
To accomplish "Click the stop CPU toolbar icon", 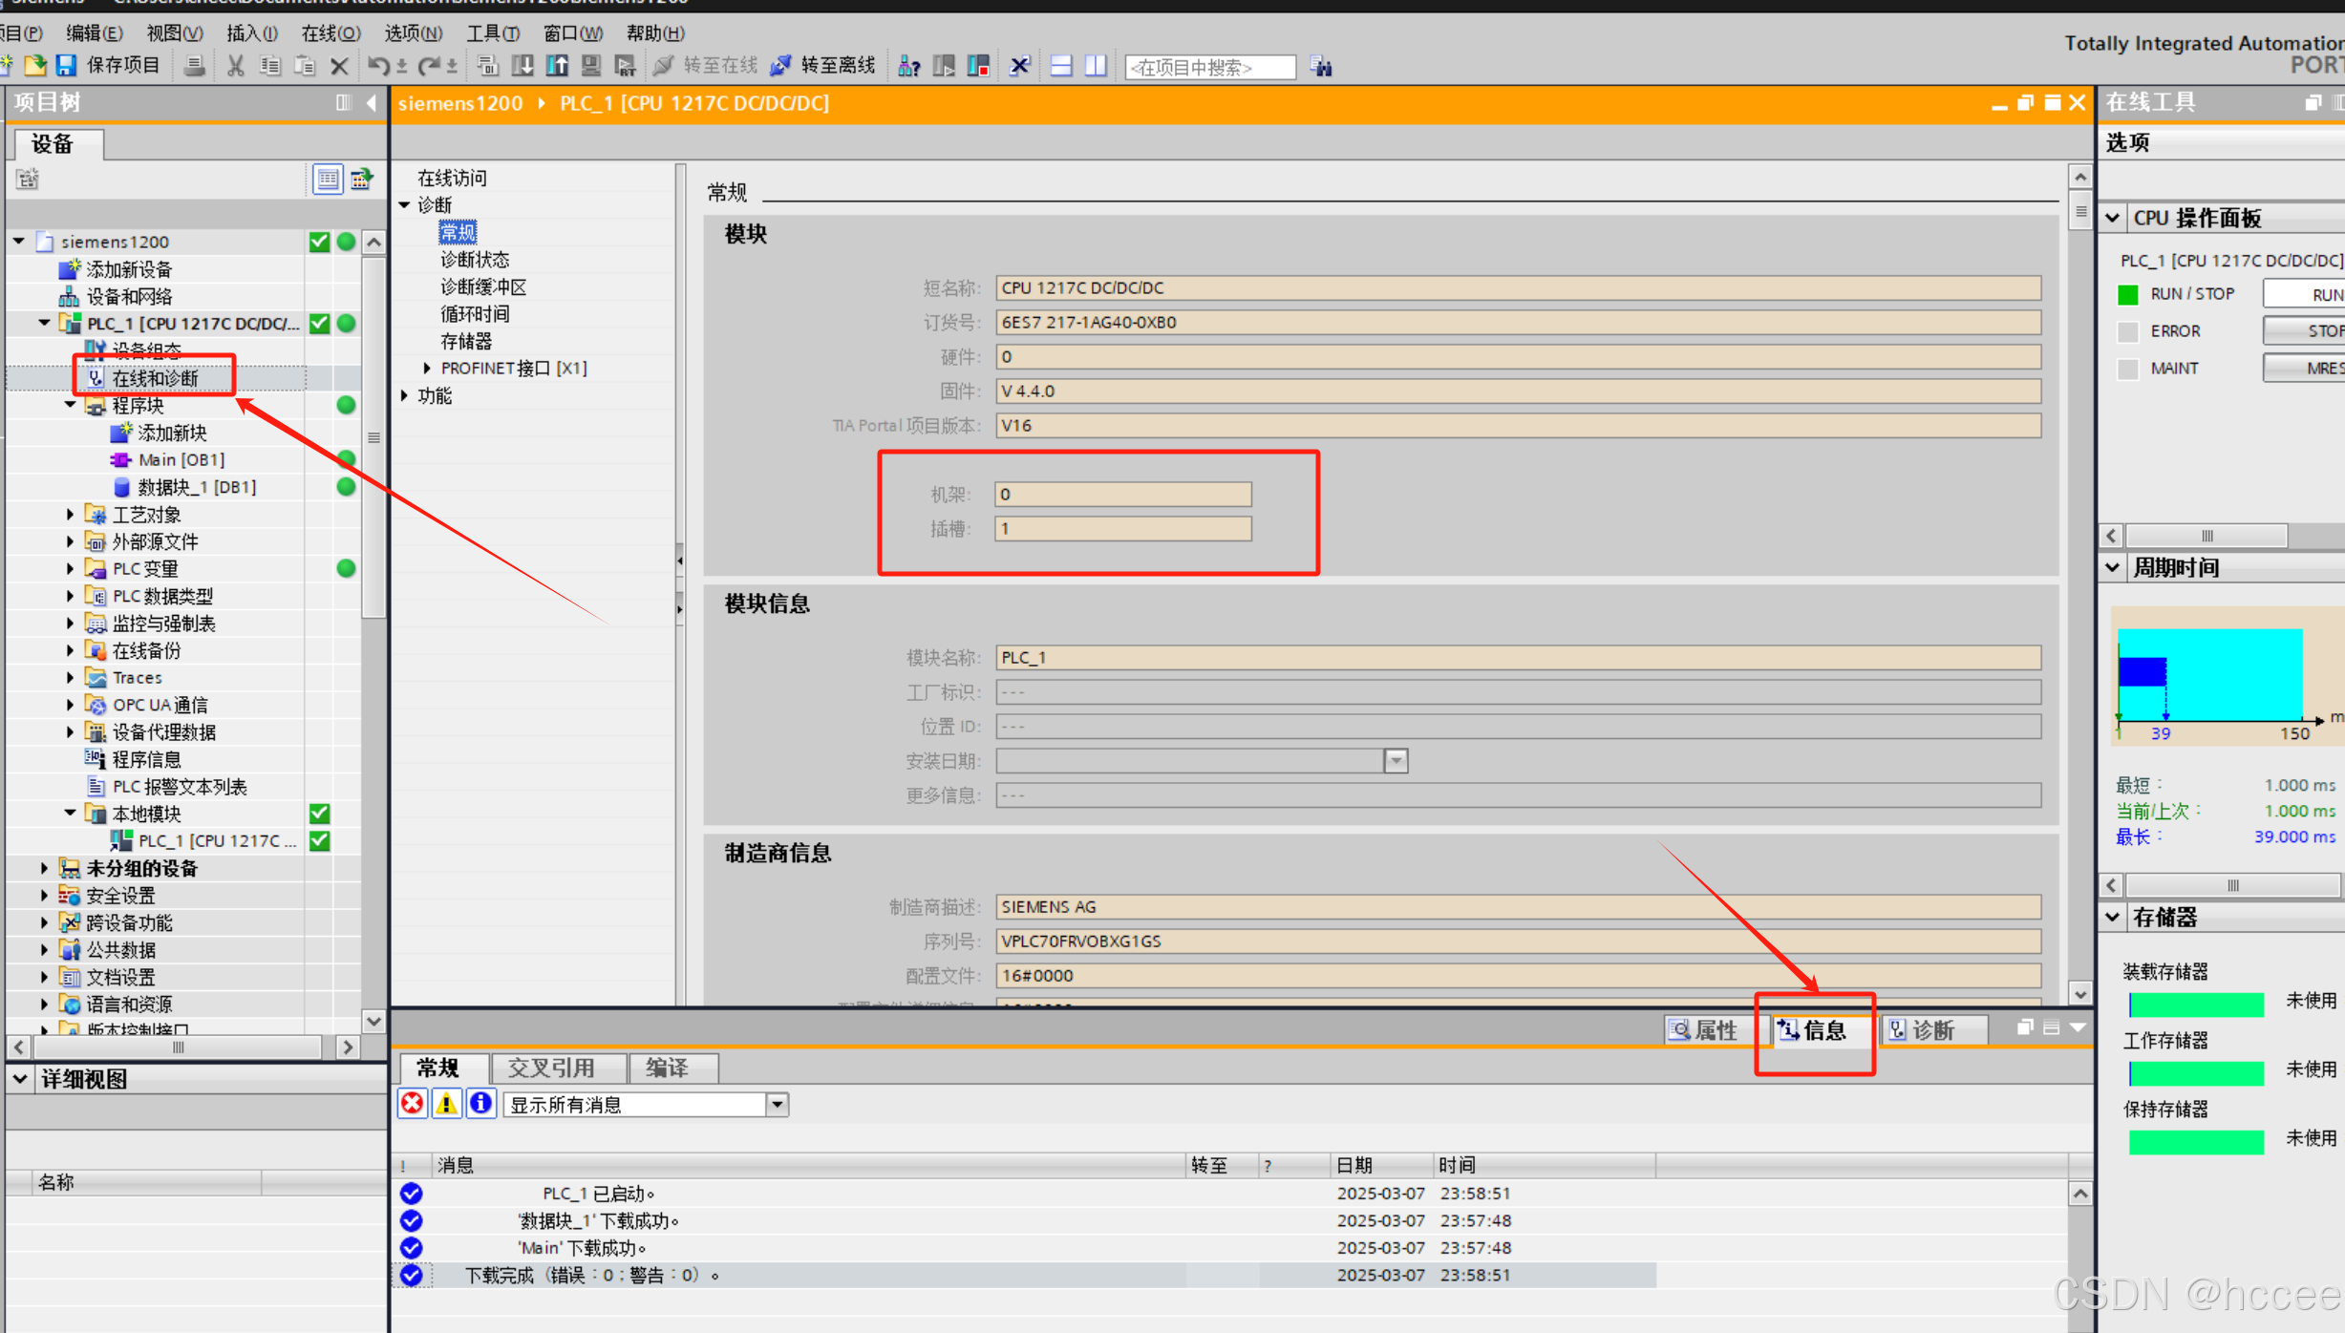I will pyautogui.click(x=979, y=65).
